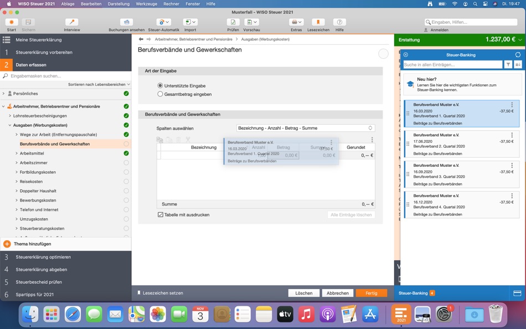Open the Spalten auswählen dropdown
This screenshot has height=329, width=526.
pyautogui.click(x=306, y=128)
